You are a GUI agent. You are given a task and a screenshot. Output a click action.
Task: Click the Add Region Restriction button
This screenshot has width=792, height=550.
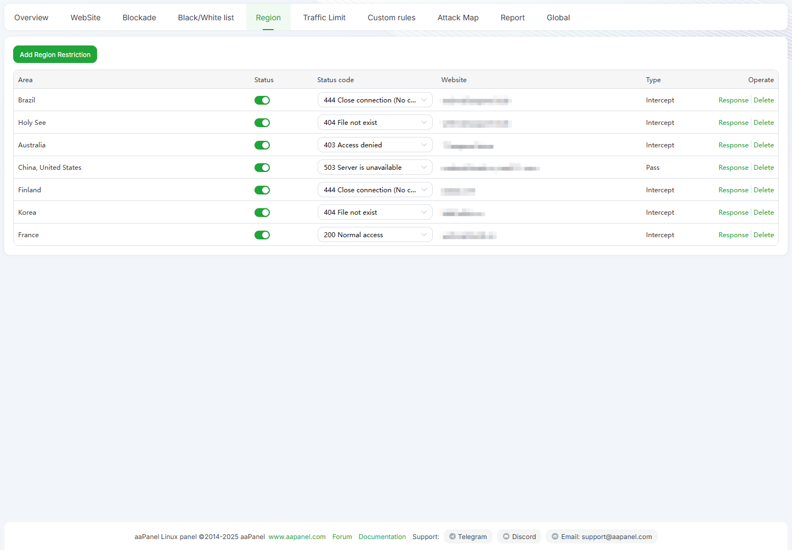(55, 55)
